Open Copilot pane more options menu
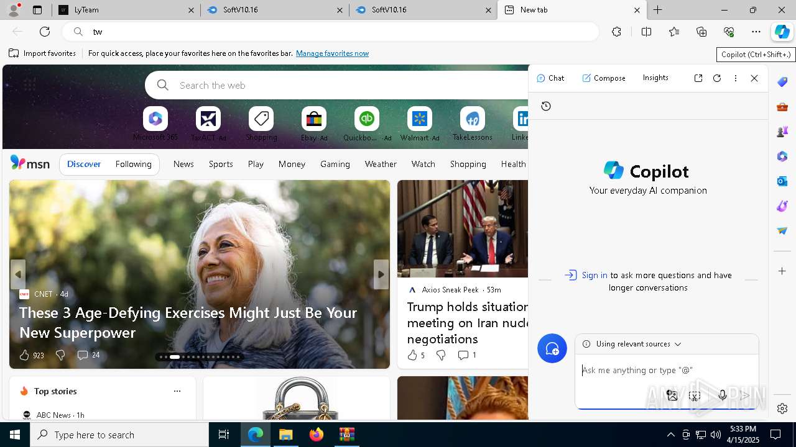796x447 pixels. pos(736,78)
